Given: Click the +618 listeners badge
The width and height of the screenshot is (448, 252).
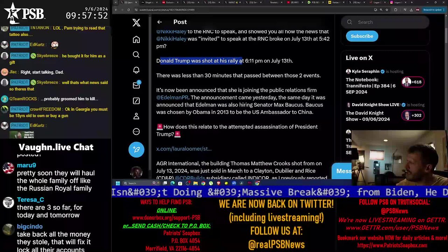Looking at the screenshot, I should (413, 82).
